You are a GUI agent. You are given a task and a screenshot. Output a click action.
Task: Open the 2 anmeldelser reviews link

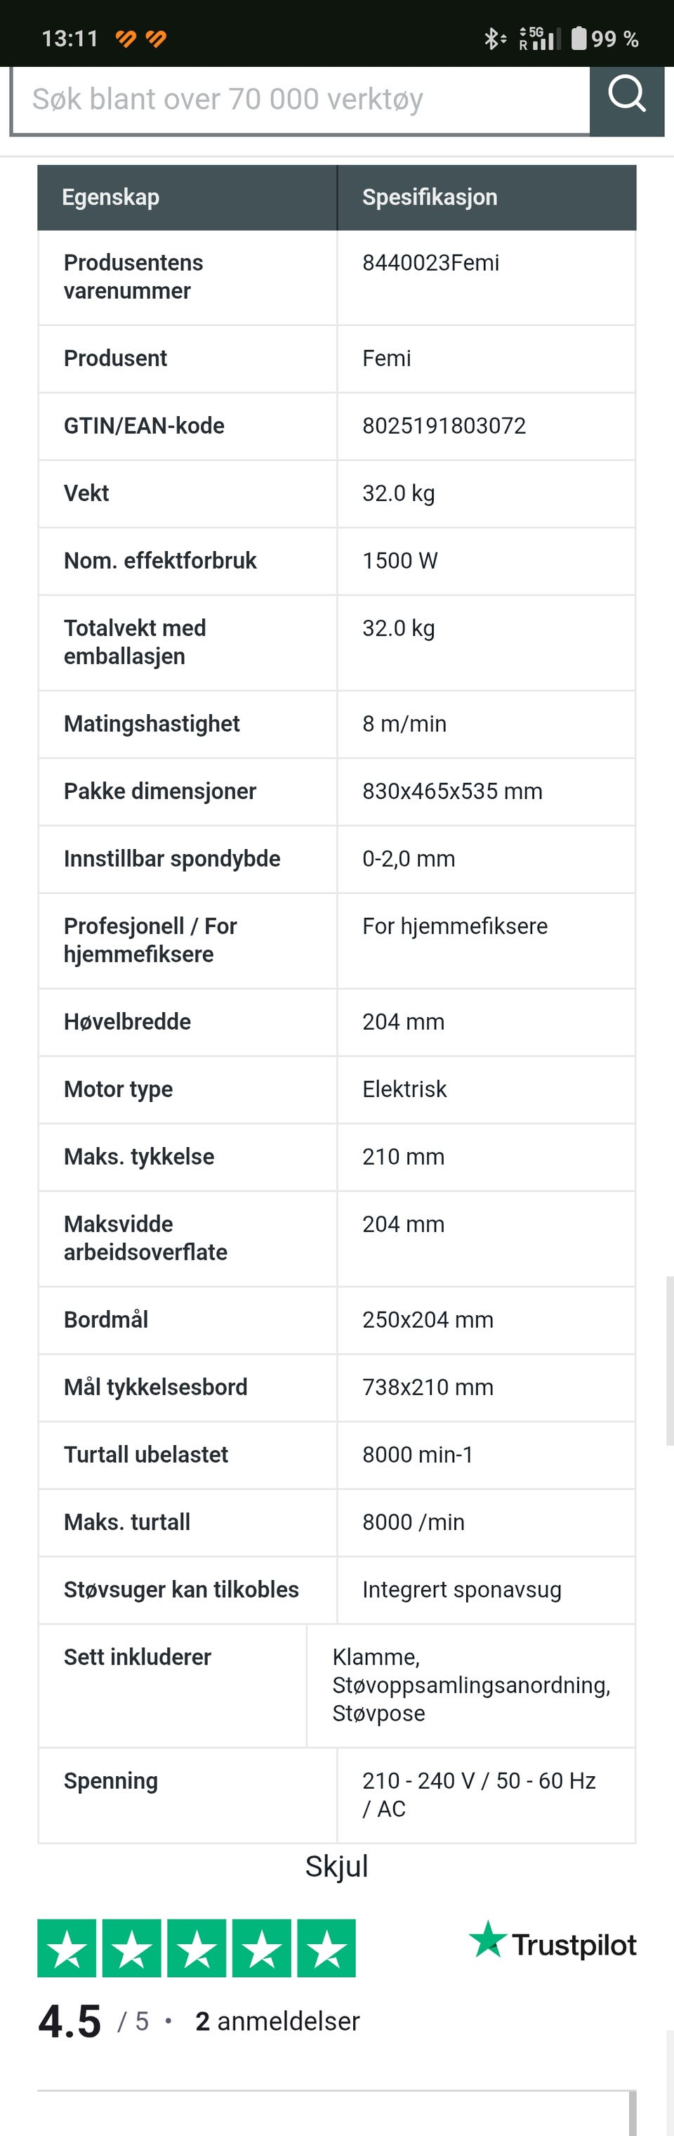[277, 2021]
